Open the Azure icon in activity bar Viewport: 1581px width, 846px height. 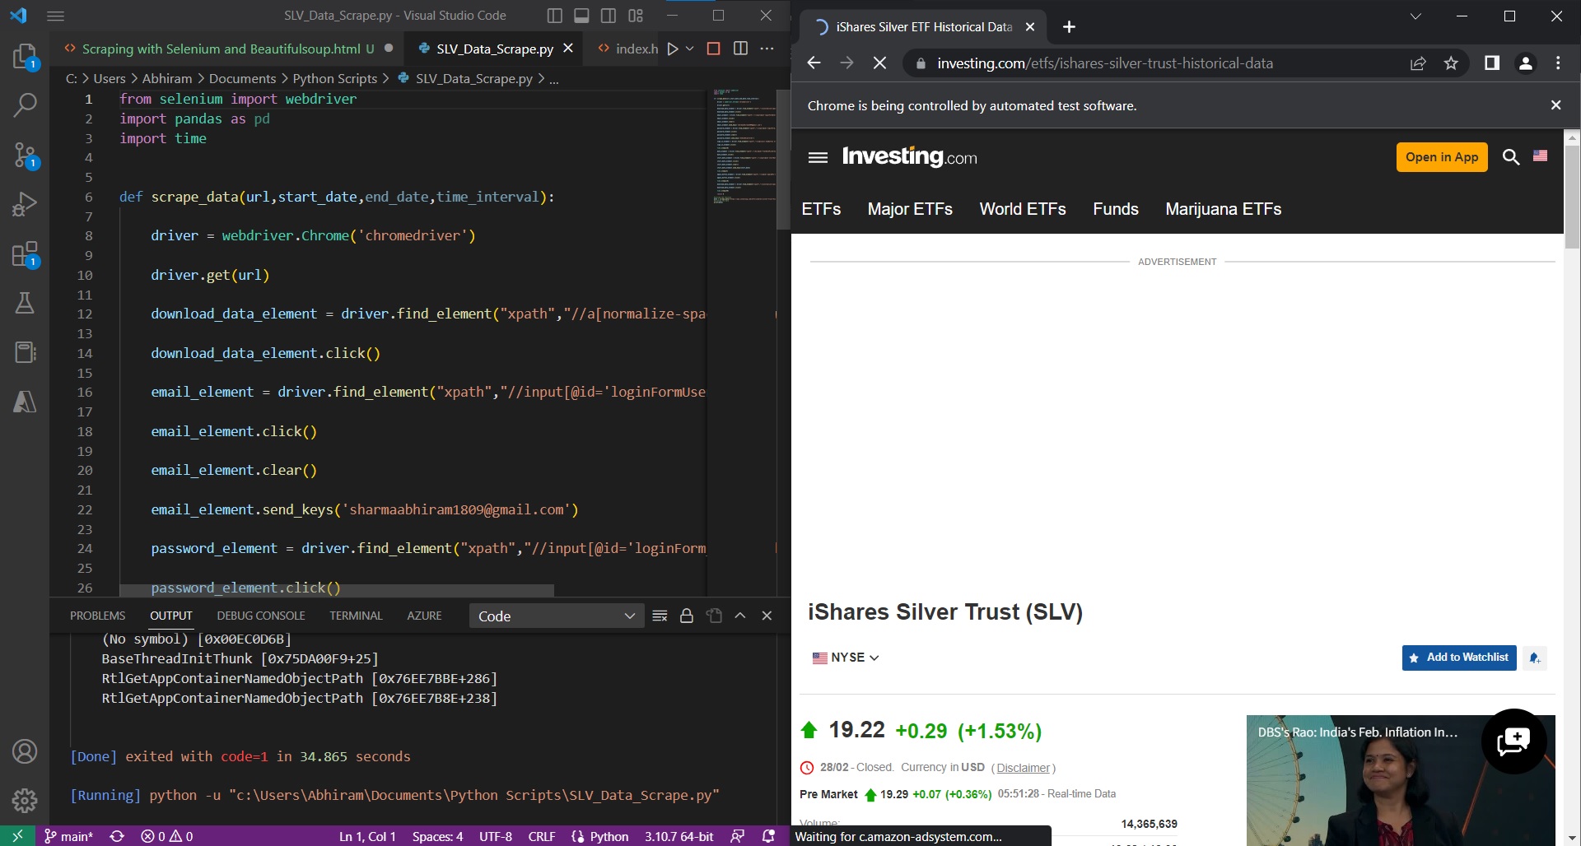click(x=25, y=402)
